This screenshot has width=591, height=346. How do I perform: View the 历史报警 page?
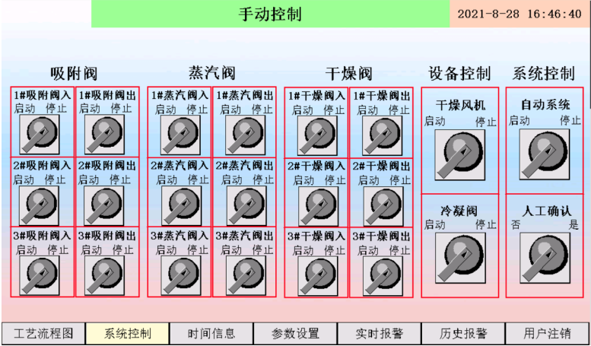point(463,334)
